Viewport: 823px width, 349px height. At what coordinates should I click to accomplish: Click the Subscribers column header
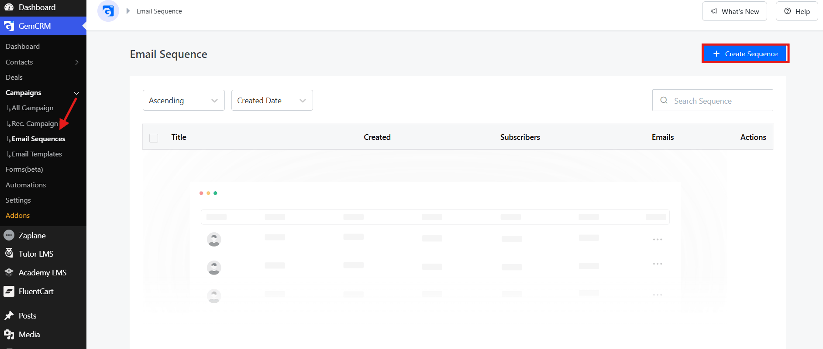pyautogui.click(x=520, y=137)
